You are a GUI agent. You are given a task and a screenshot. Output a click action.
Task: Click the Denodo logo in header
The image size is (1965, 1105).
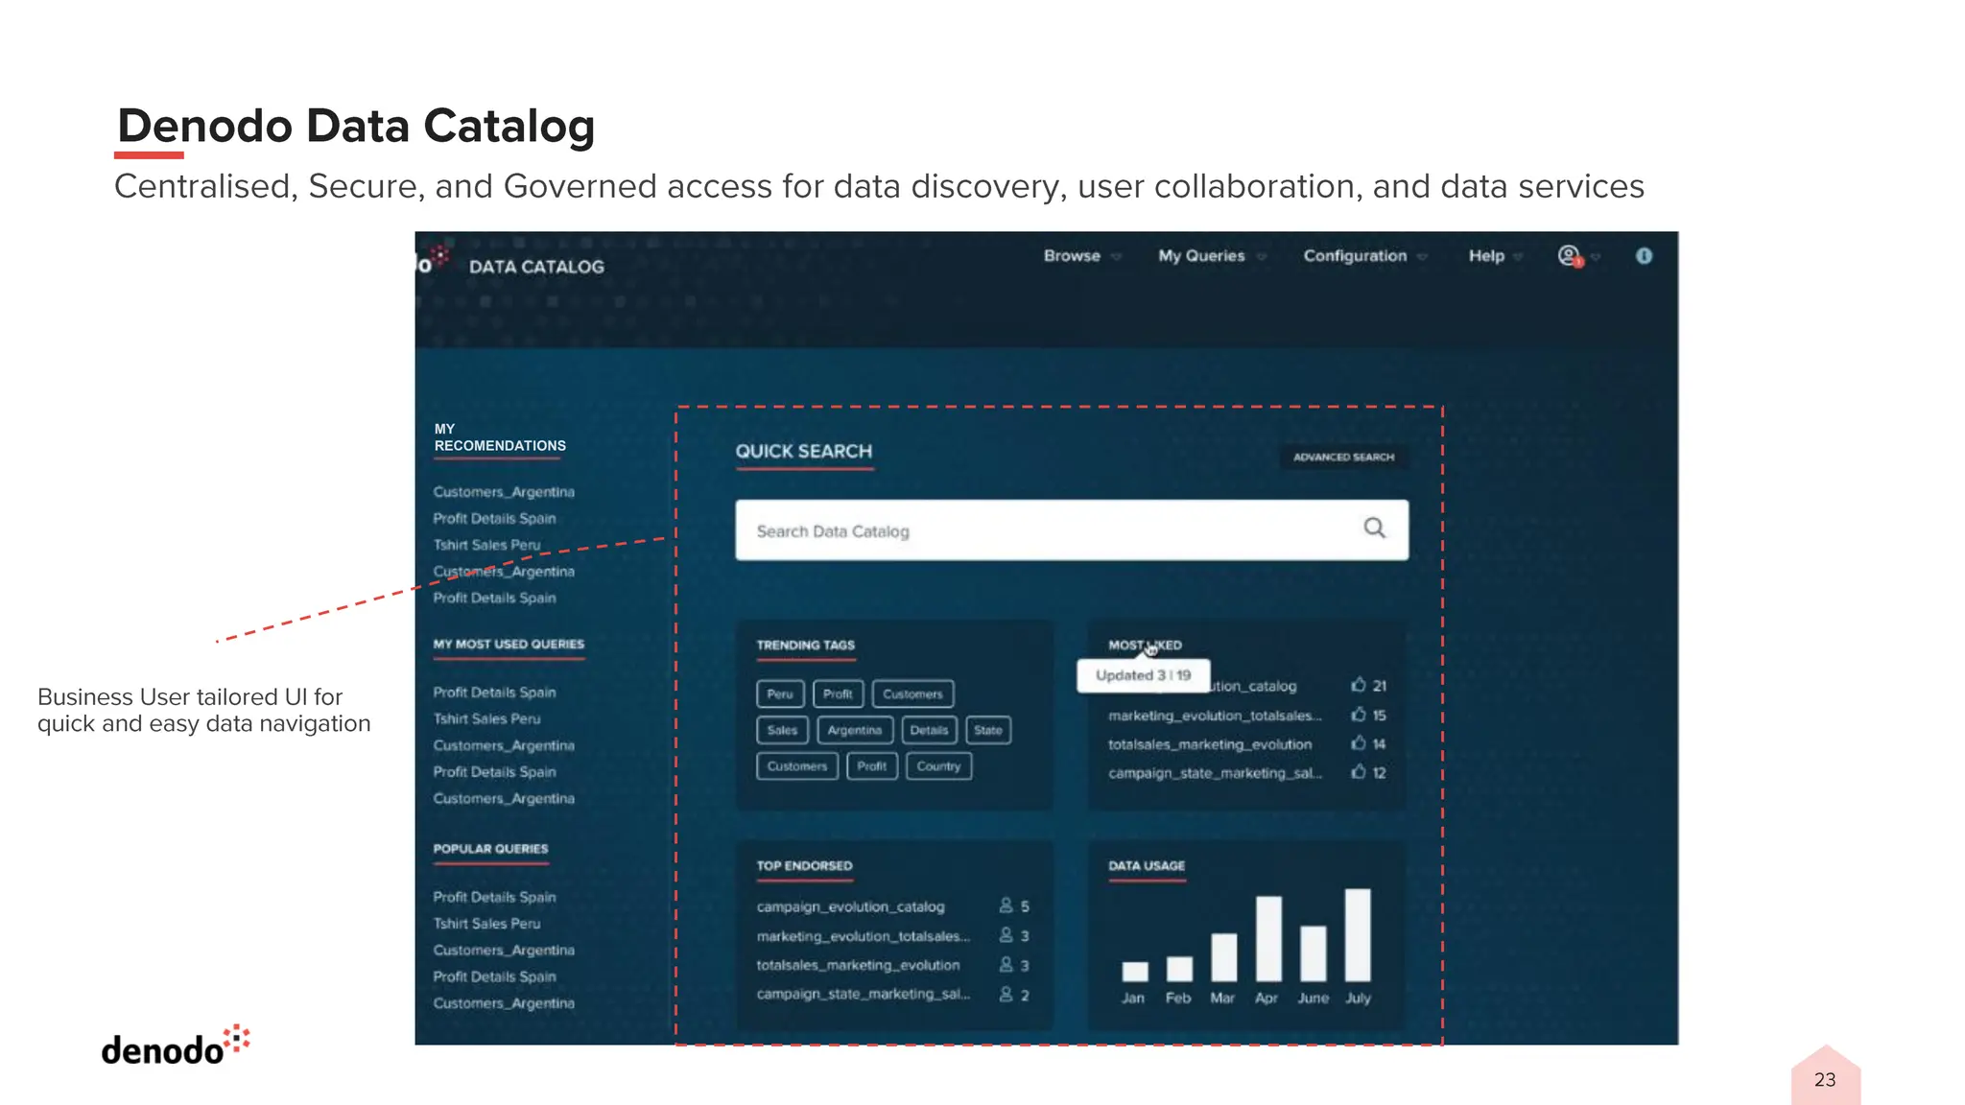coord(434,260)
